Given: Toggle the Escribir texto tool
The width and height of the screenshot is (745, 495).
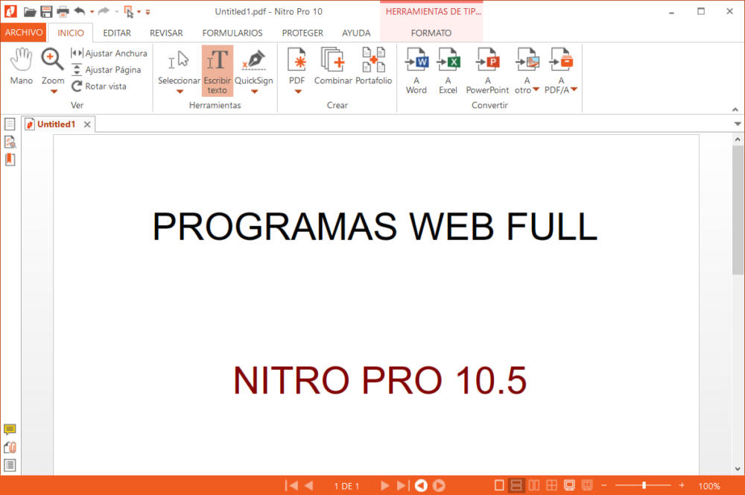Looking at the screenshot, I should 217,71.
